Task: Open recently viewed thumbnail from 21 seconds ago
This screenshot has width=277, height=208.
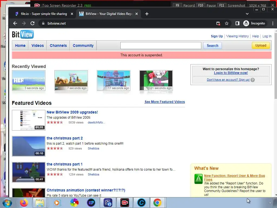Action: coord(156,80)
